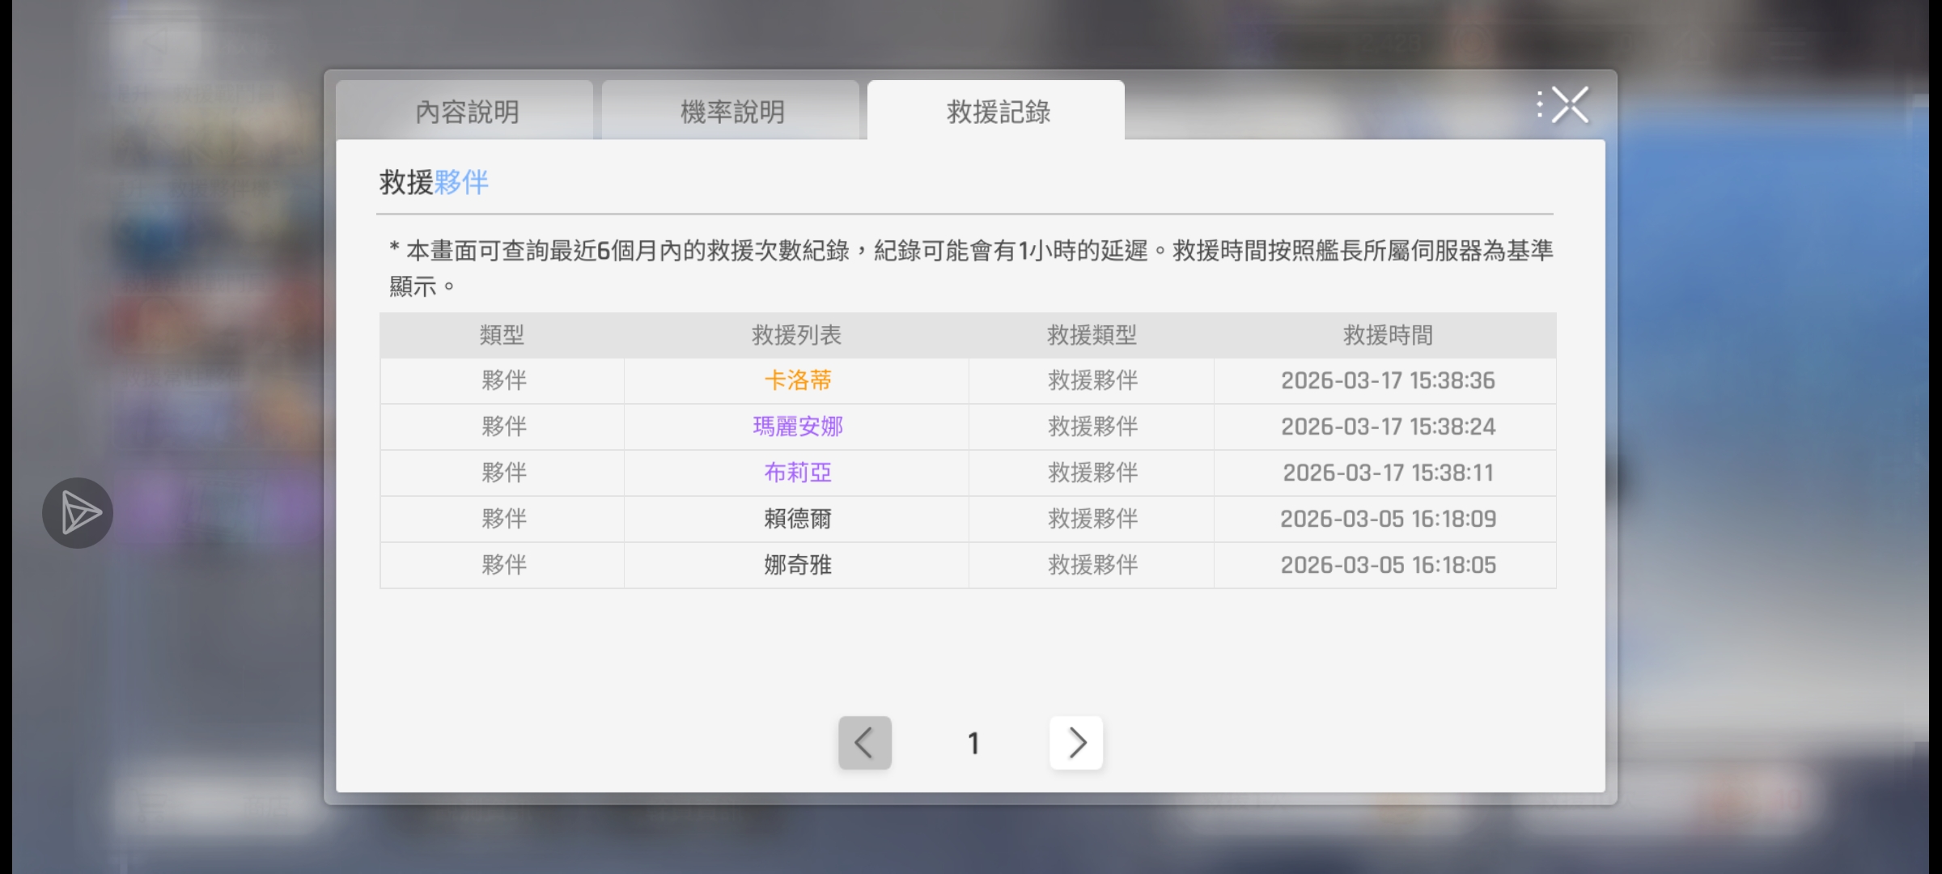Click the 救援時間 column header
The width and height of the screenshot is (1942, 874).
click(1388, 335)
